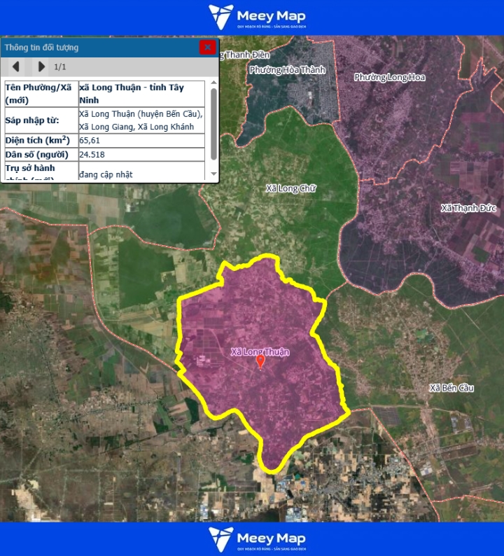
Task: Go to previous object with left arrow
Action: pos(15,67)
